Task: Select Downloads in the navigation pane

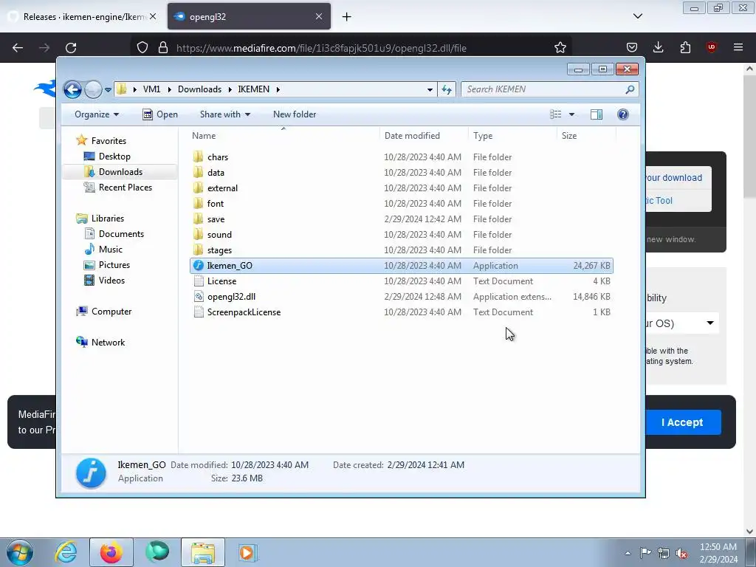Action: (120, 171)
